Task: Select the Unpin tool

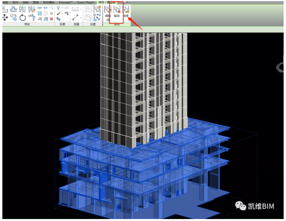Action: [51, 8]
